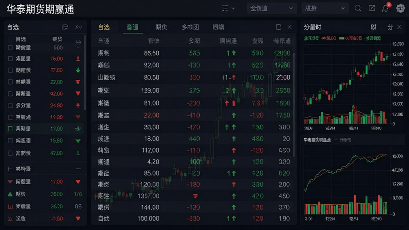Click the skip-to-end arrow icon under sidebar header
This screenshot has width=409, height=230.
pyautogui.click(x=78, y=42)
